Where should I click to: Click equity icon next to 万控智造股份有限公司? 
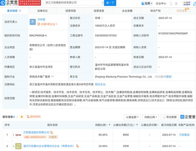pyautogui.click(x=51, y=132)
